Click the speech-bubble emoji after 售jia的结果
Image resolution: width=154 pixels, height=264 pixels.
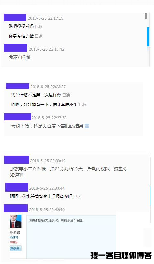(87, 126)
